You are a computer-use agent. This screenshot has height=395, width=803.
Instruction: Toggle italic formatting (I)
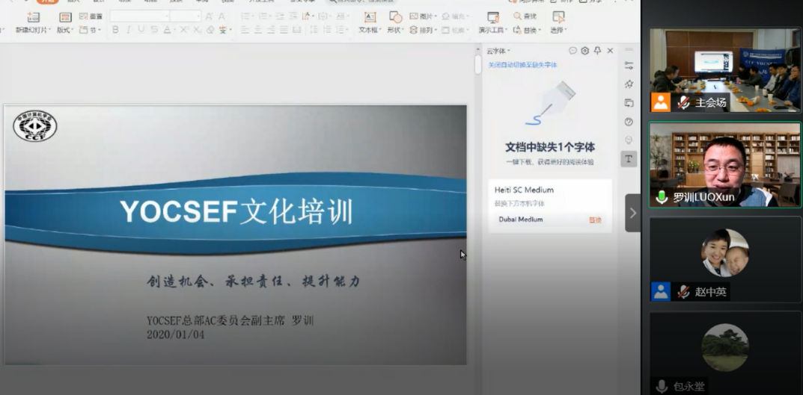coord(129,30)
